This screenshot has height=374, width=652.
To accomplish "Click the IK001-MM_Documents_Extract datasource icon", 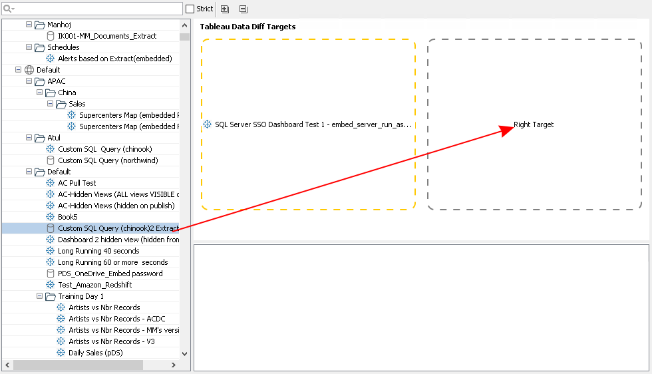I will [51, 36].
